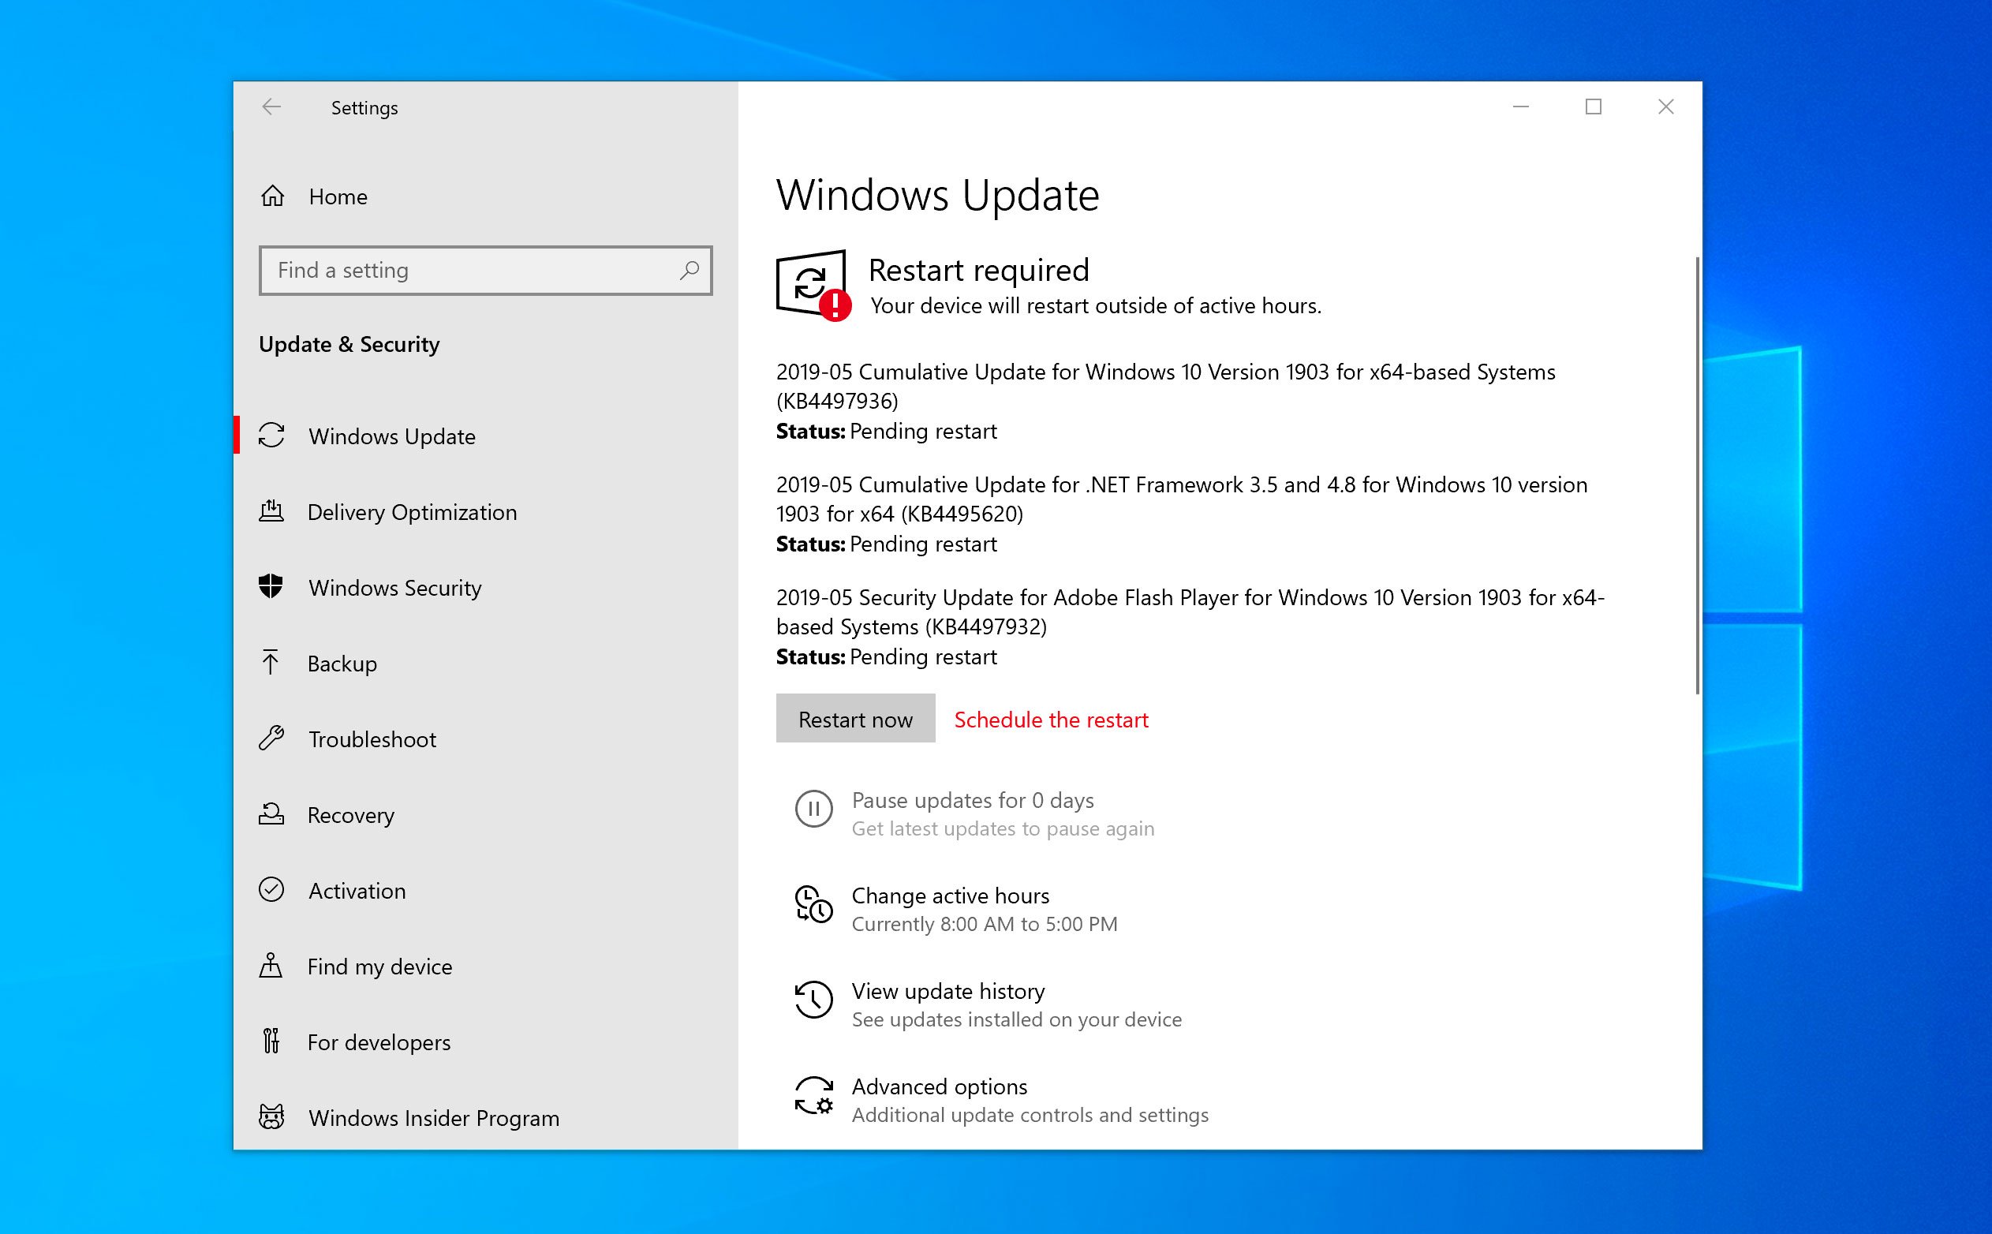The image size is (1992, 1234).
Task: Click the Find a setting search box
Action: click(x=485, y=270)
